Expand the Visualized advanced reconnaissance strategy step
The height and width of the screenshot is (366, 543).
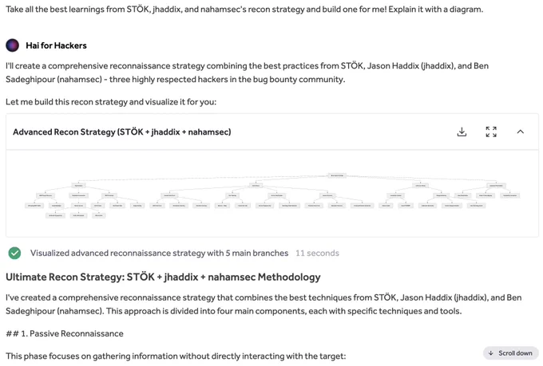(159, 253)
